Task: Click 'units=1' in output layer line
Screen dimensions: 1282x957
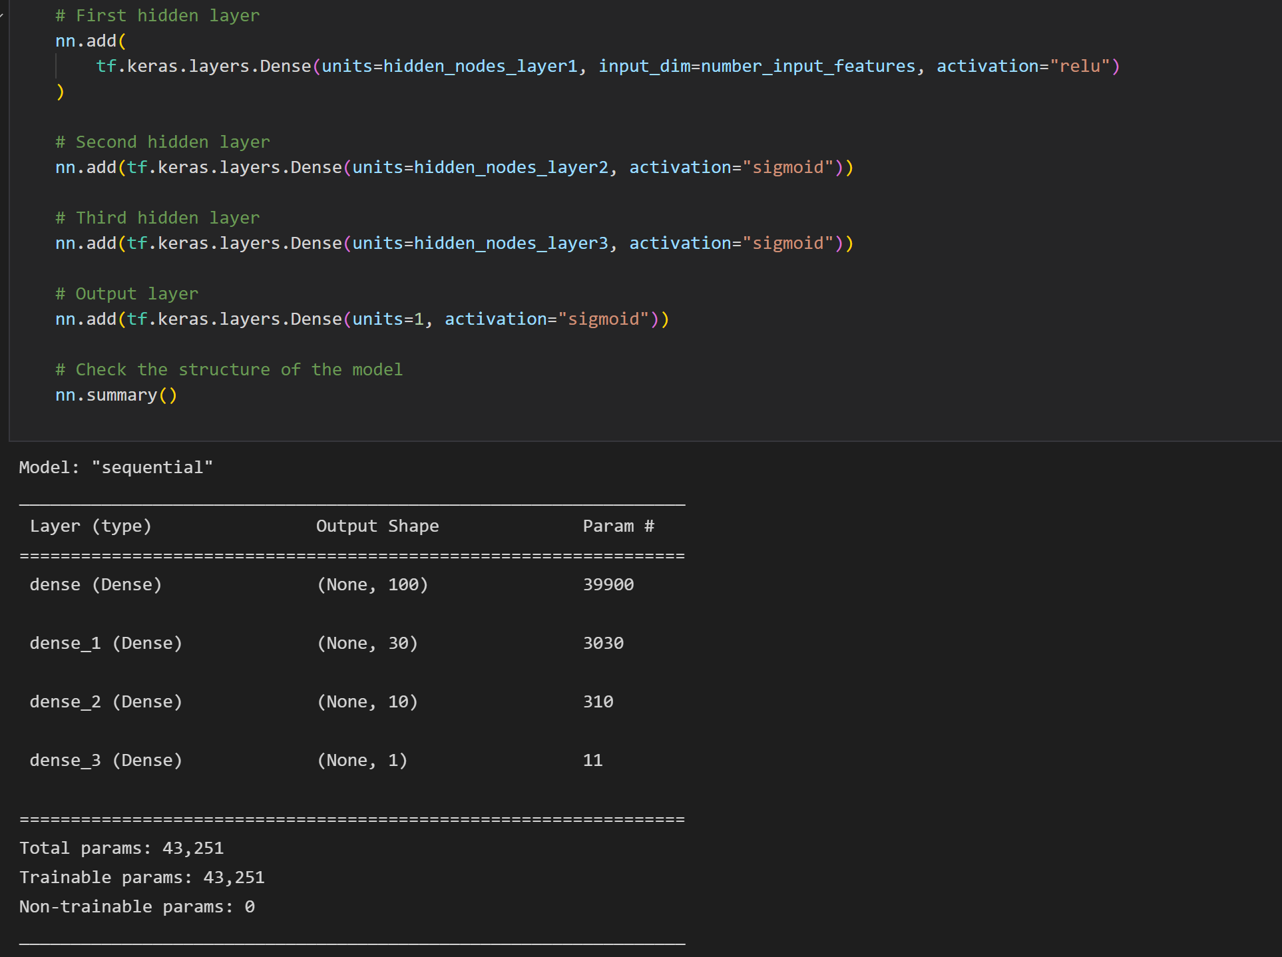Action: [388, 319]
